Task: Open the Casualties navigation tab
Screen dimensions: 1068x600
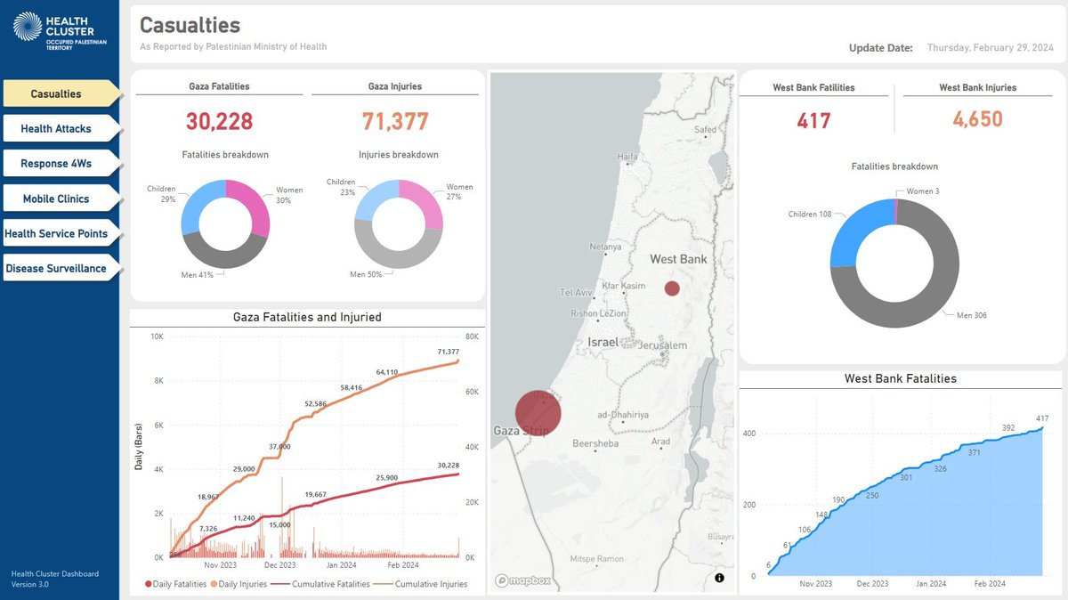Action: point(62,93)
